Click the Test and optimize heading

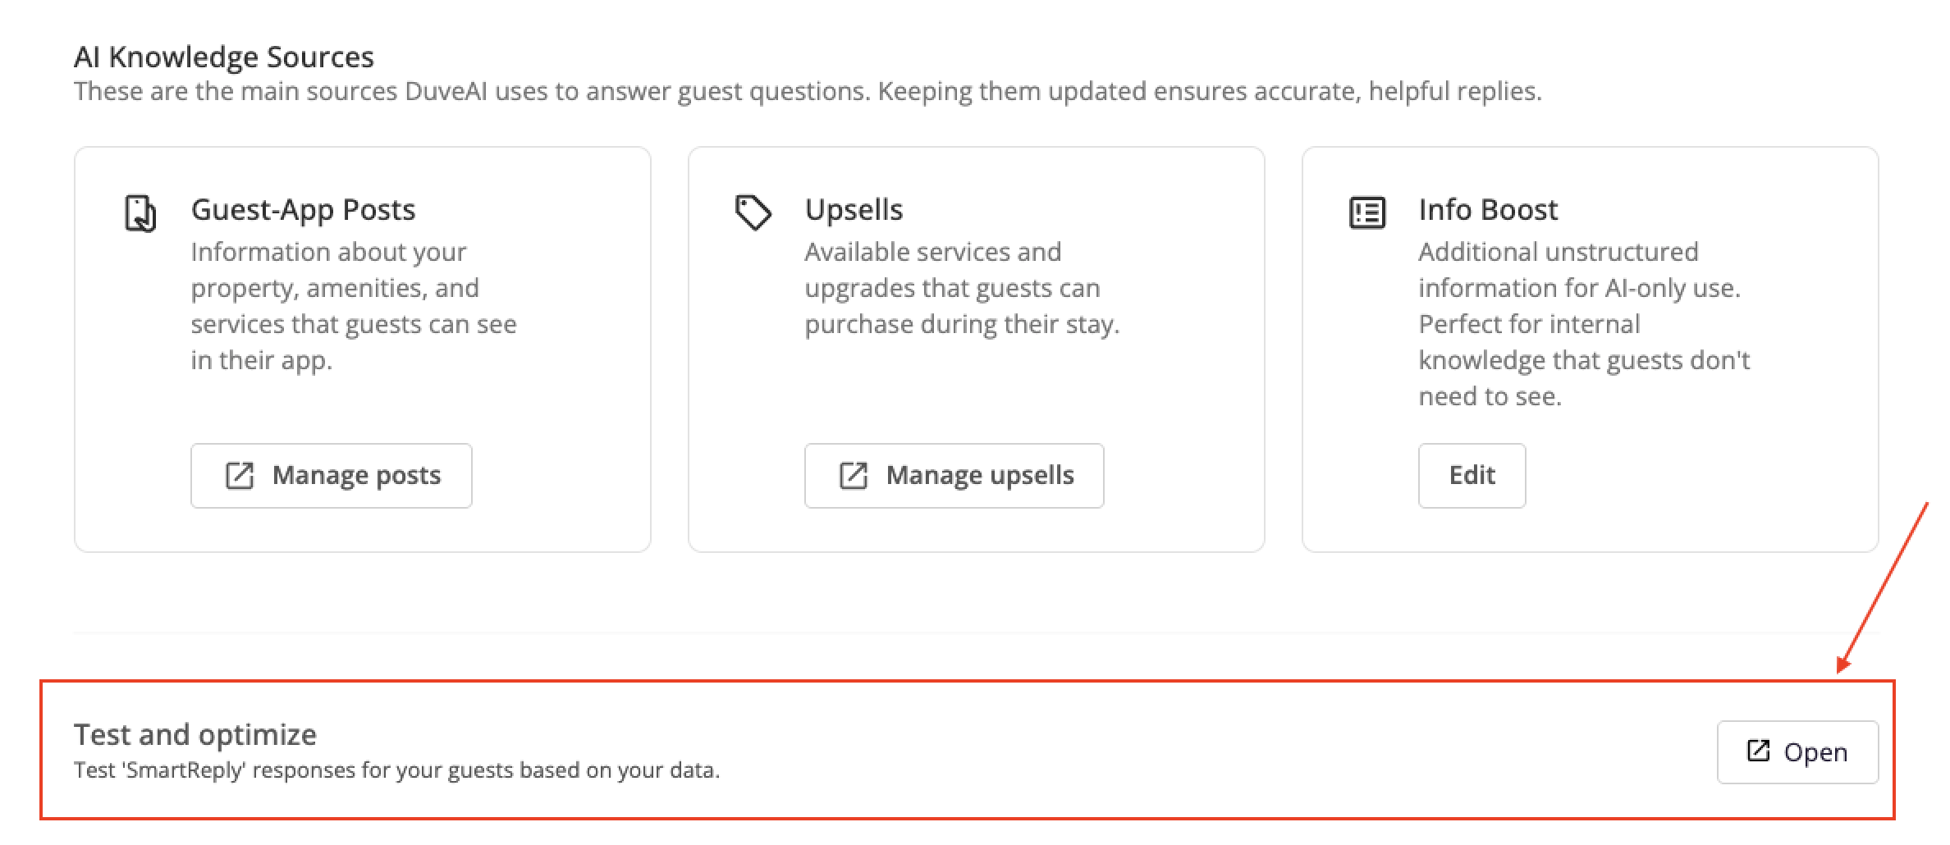[x=195, y=734]
